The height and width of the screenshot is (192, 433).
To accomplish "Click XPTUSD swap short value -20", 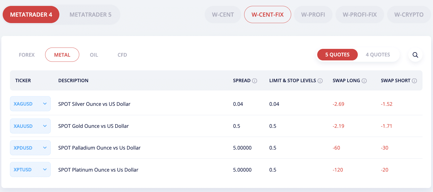I will [x=385, y=170].
